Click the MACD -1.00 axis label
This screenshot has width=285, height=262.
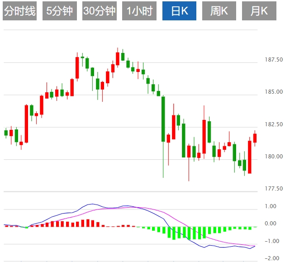point(272,241)
